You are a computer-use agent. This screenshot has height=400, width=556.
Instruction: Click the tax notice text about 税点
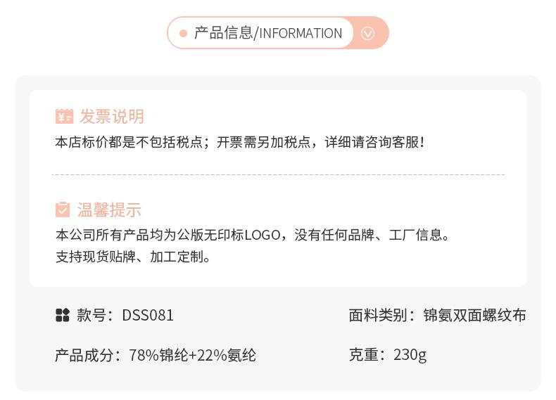tap(239, 142)
